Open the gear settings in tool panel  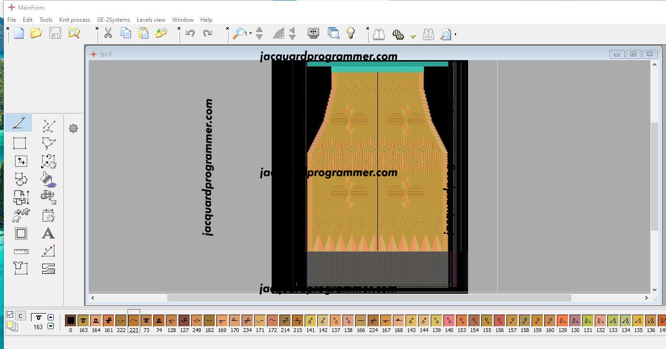click(73, 128)
